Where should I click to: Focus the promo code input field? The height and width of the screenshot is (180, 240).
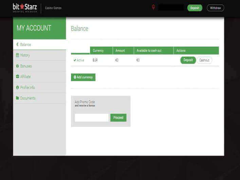92,118
